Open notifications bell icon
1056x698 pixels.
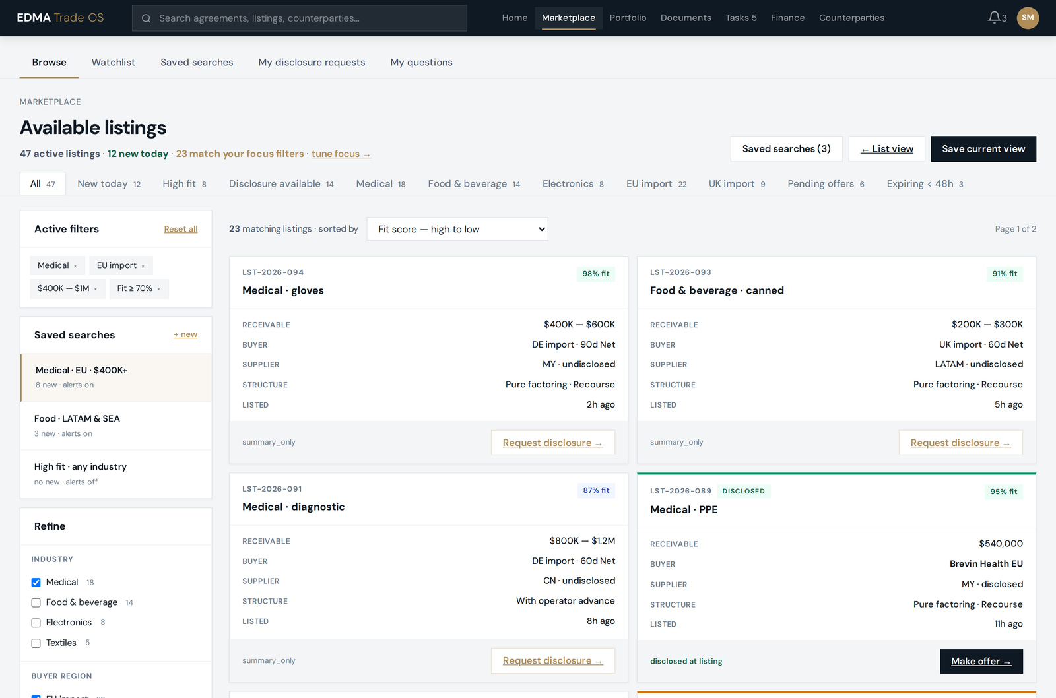pyautogui.click(x=994, y=18)
